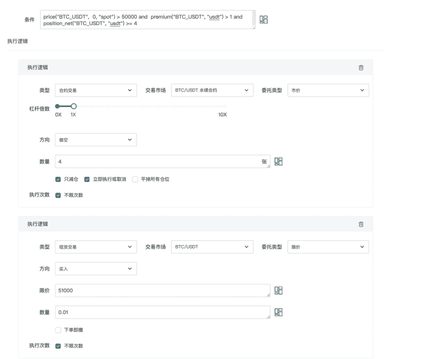Uncheck the 立即执行或取消 option
Viewport: 432px width, 359px height.
pyautogui.click(x=87, y=179)
